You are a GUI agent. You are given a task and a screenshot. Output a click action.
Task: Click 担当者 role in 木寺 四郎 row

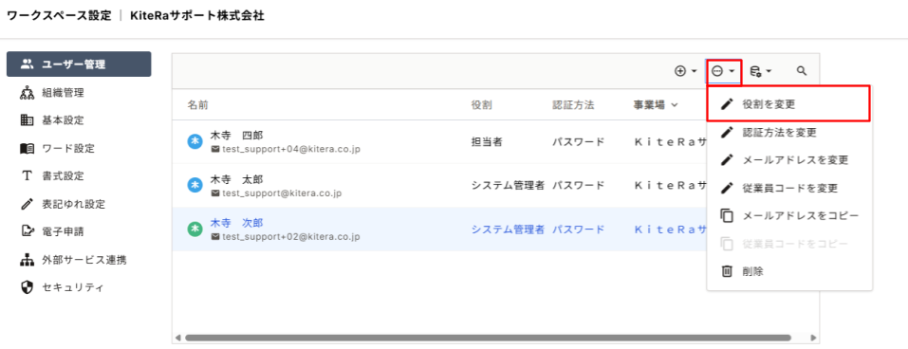click(487, 142)
